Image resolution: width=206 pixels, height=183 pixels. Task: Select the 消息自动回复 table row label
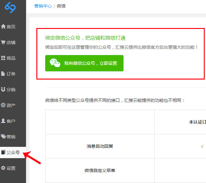coord(100,146)
